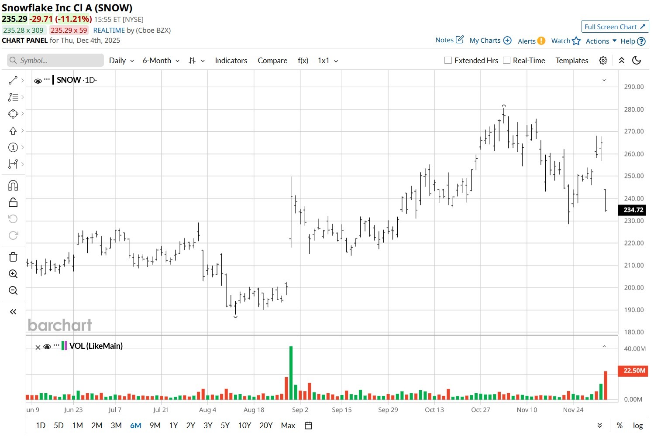Open the Compare menu

coord(272,61)
